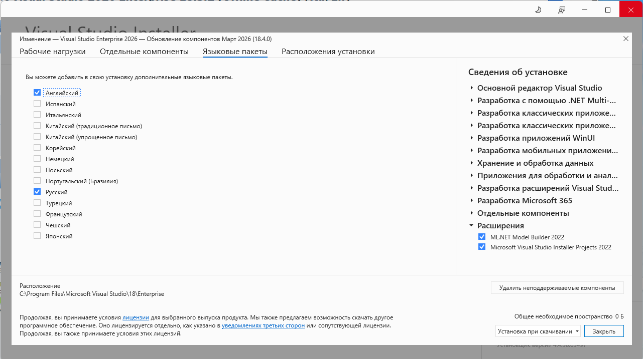Toggle dark theme moon icon in title bar
This screenshot has height=359, width=643.
[x=538, y=10]
